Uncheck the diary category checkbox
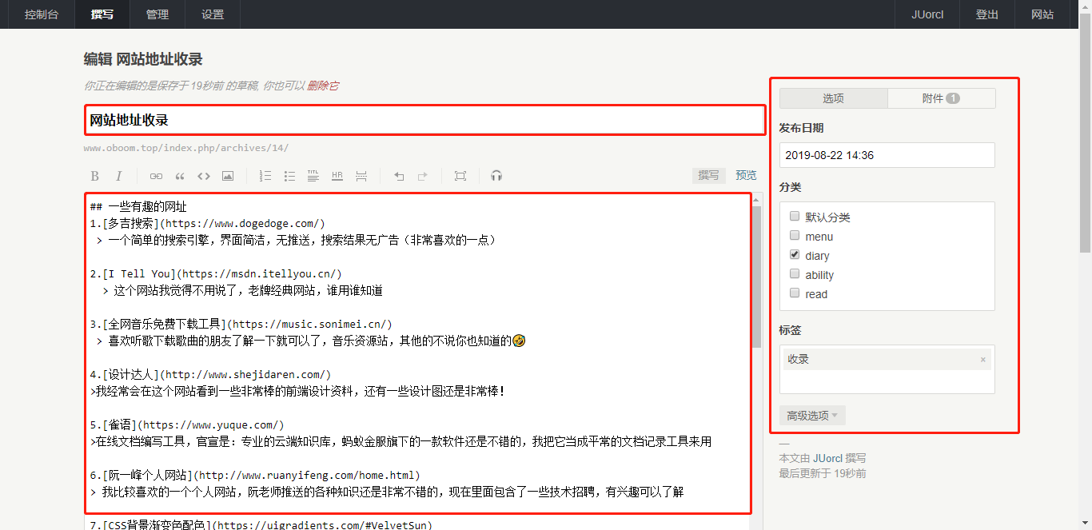The image size is (1092, 530). [x=795, y=255]
